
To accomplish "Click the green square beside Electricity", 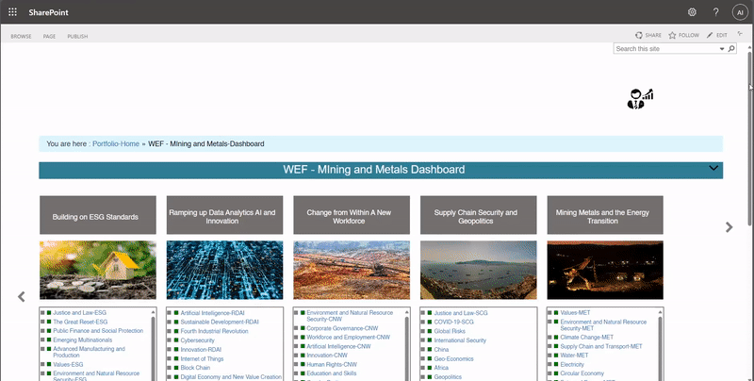I will tap(556, 364).
